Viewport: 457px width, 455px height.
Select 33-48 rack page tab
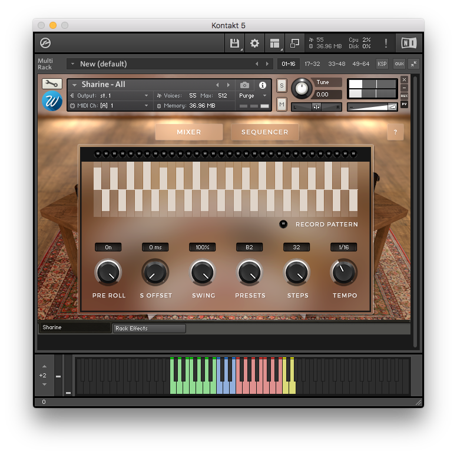[337, 64]
